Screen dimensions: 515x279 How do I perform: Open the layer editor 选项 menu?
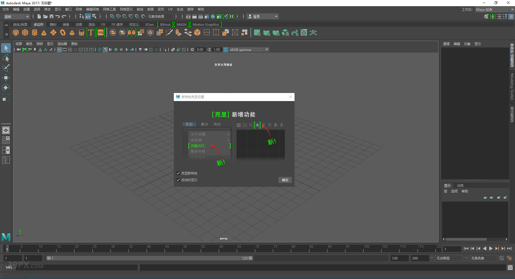pyautogui.click(x=454, y=191)
